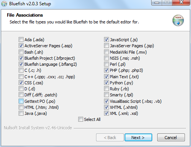The width and height of the screenshot is (191, 147).
Task: Click the NSIS installer logo icon
Action: [178, 20]
